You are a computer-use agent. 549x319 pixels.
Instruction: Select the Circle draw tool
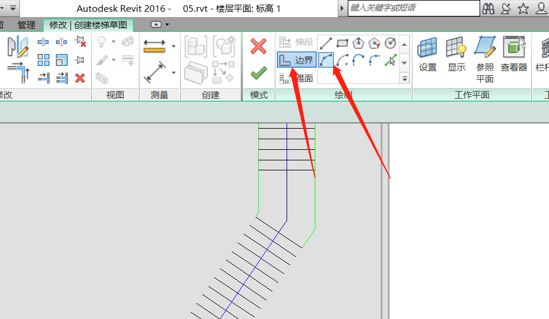point(390,43)
